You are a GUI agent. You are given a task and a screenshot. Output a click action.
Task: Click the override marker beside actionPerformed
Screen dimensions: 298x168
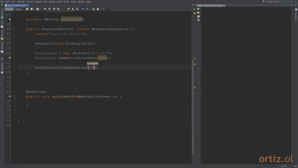point(9,97)
